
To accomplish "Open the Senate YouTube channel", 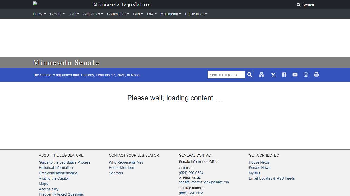I will pos(295,75).
